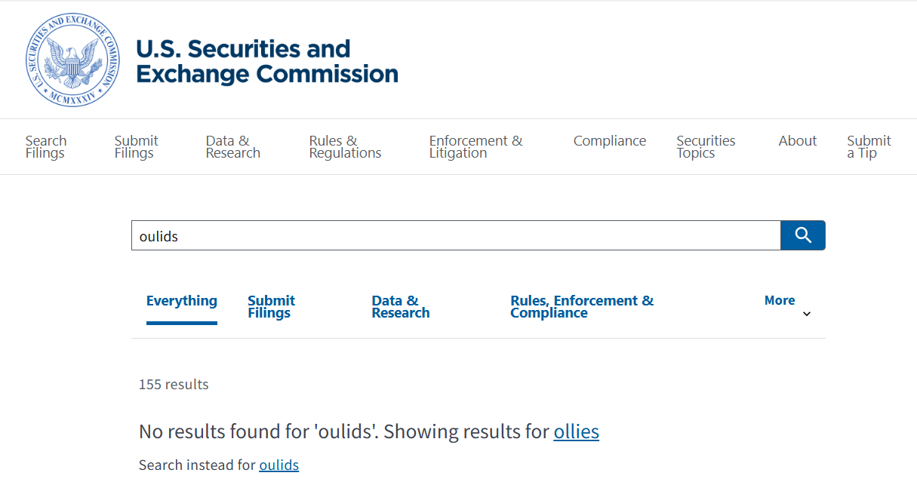Open the Data & Research navigation menu

click(232, 147)
